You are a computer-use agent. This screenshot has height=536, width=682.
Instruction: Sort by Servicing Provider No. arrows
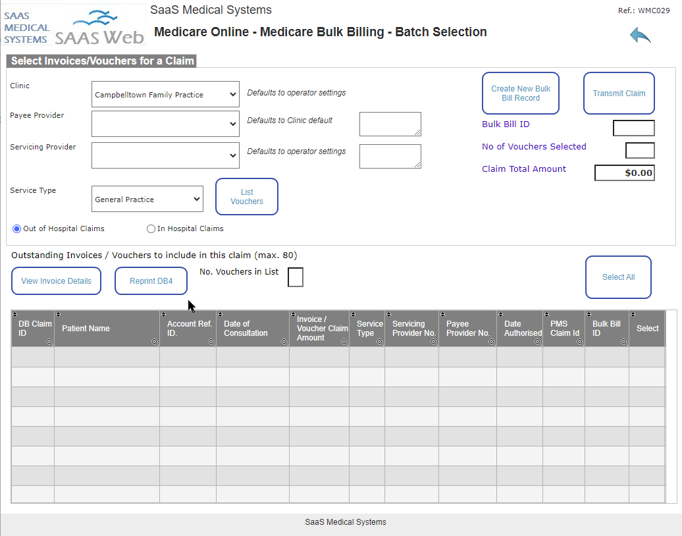point(389,314)
